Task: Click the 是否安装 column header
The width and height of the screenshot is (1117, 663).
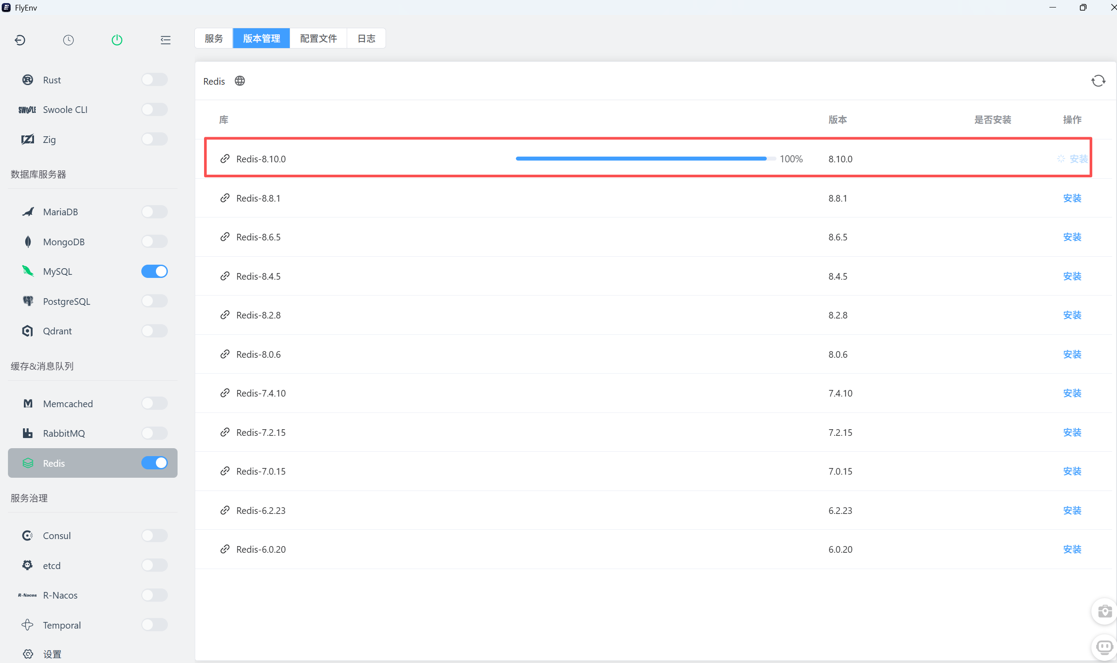Action: tap(992, 120)
